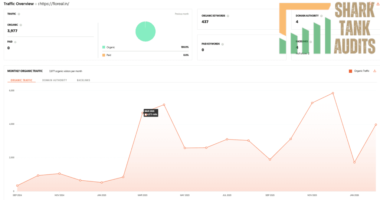Screen dimensions: 380x200
Task: Click the JAN 2026 x-axis label
Action: (x=354, y=195)
